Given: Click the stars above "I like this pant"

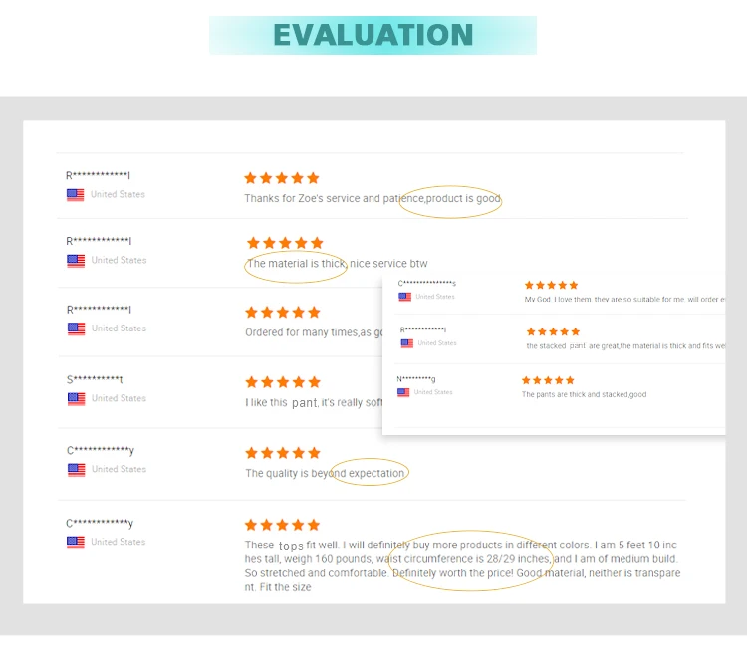Looking at the screenshot, I should (283, 382).
